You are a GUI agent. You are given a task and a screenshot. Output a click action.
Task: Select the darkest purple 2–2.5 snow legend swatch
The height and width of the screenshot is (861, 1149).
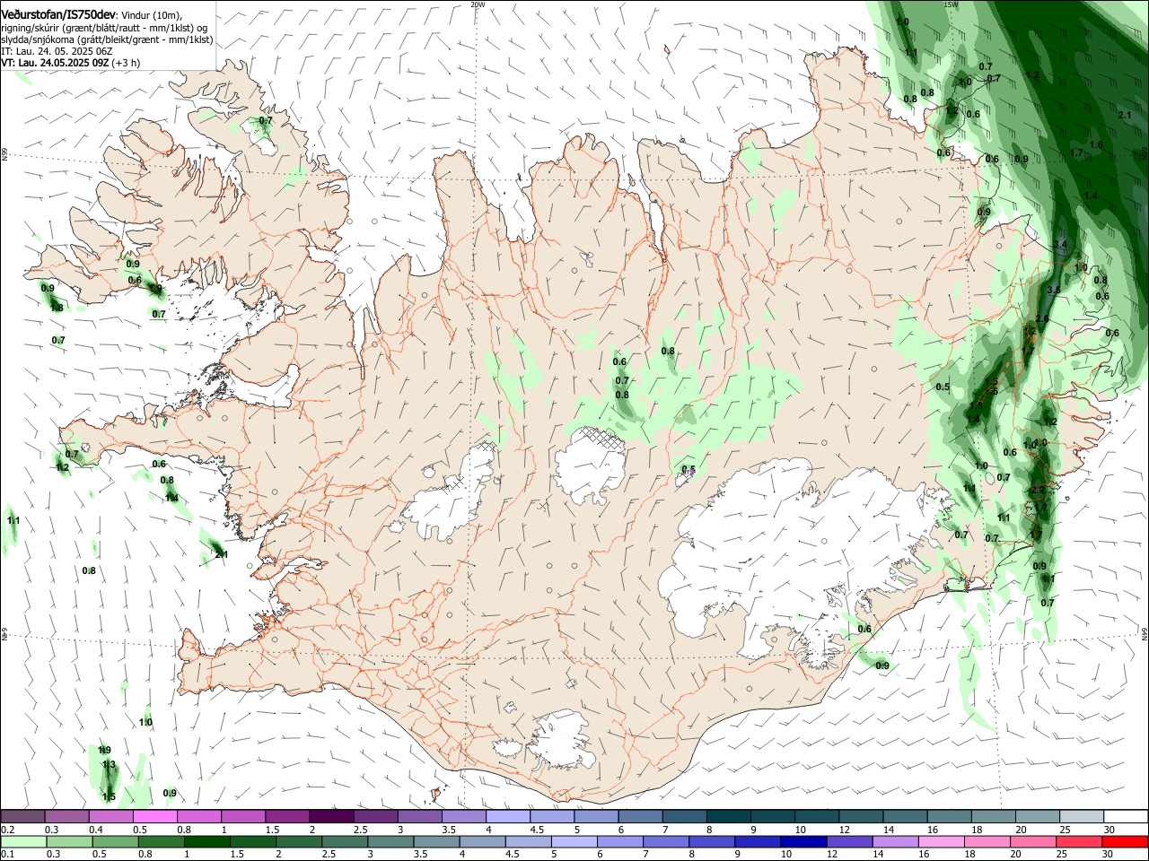330,817
